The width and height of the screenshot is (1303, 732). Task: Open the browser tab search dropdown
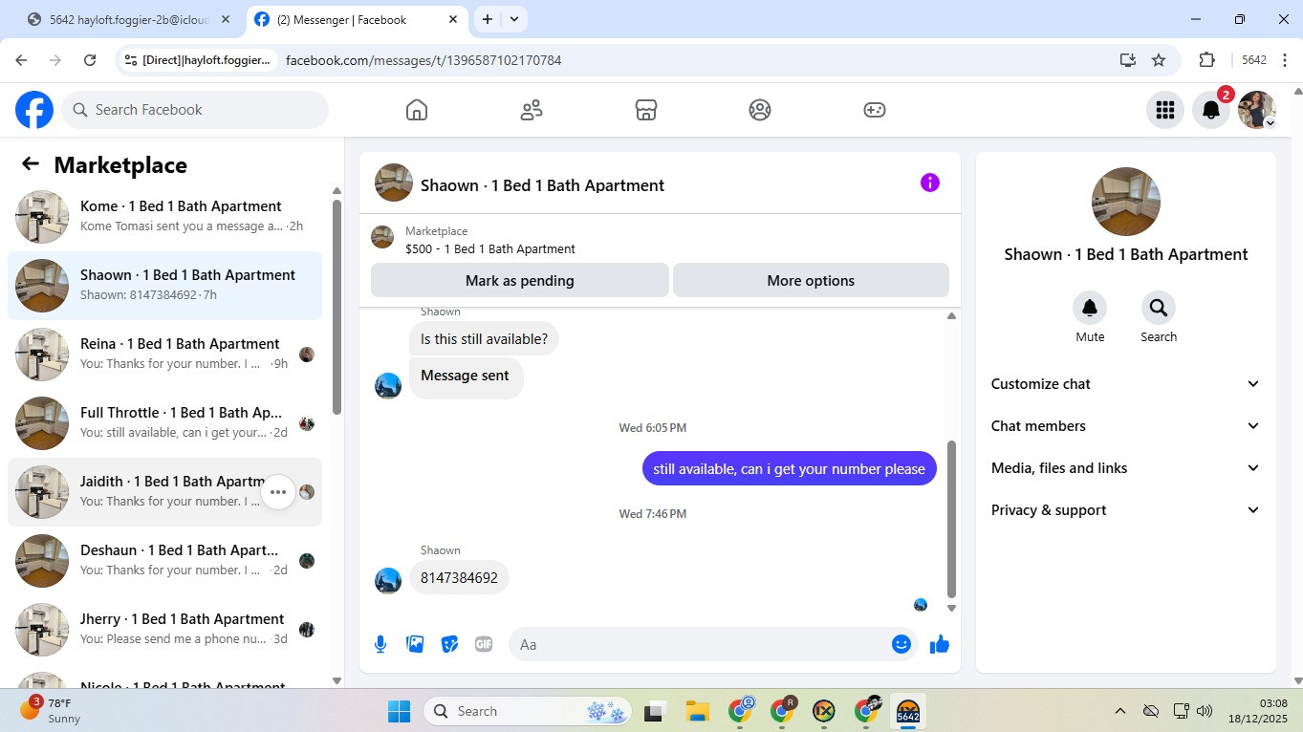(514, 19)
